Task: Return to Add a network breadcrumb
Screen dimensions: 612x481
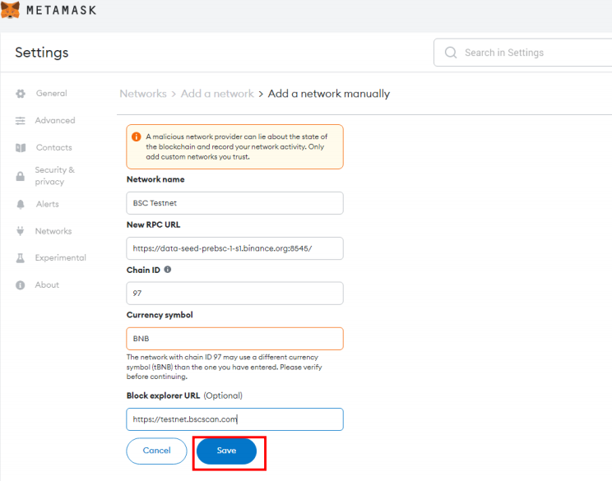Action: click(217, 94)
